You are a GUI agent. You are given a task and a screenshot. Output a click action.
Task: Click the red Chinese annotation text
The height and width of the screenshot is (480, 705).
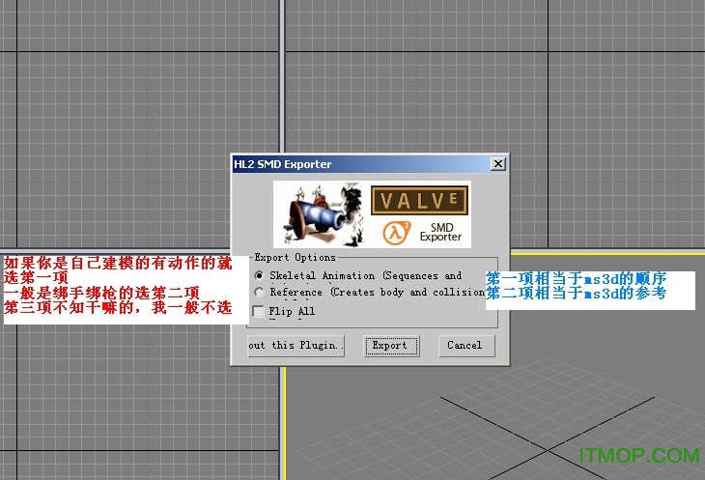pyautogui.click(x=116, y=285)
